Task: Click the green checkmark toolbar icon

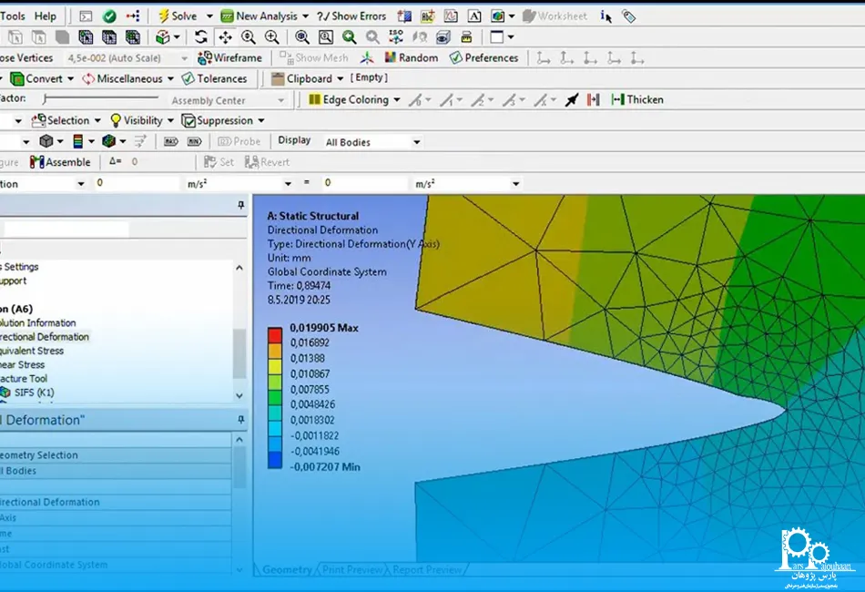Action: click(x=109, y=16)
